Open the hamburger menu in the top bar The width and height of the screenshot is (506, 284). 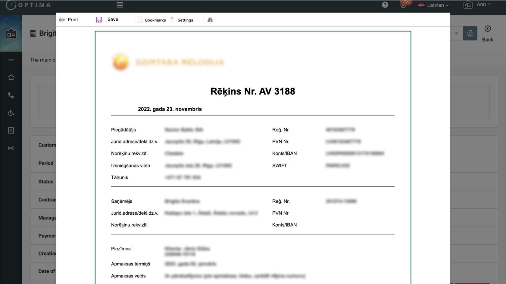[x=120, y=5]
